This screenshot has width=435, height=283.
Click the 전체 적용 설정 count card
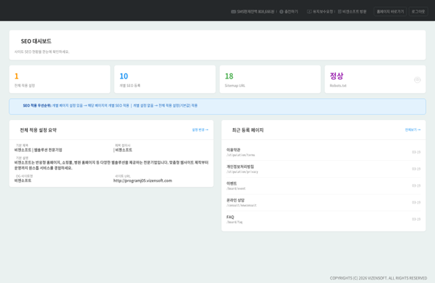click(59, 79)
